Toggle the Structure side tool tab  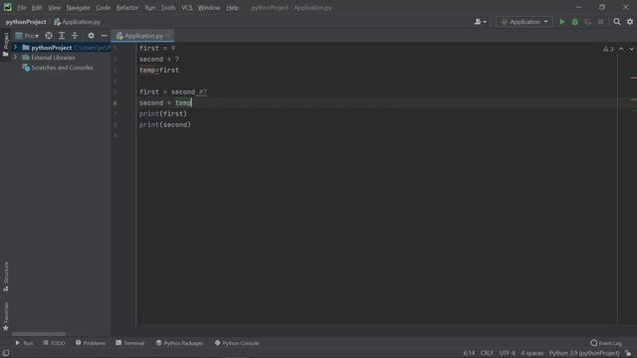point(6,276)
